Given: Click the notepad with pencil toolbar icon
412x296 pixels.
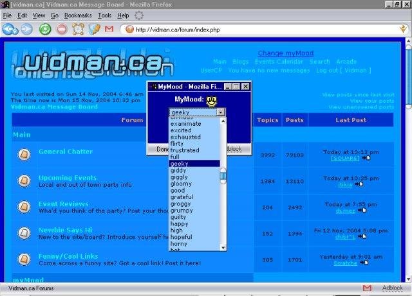Looking at the screenshot, I should pos(95,29).
